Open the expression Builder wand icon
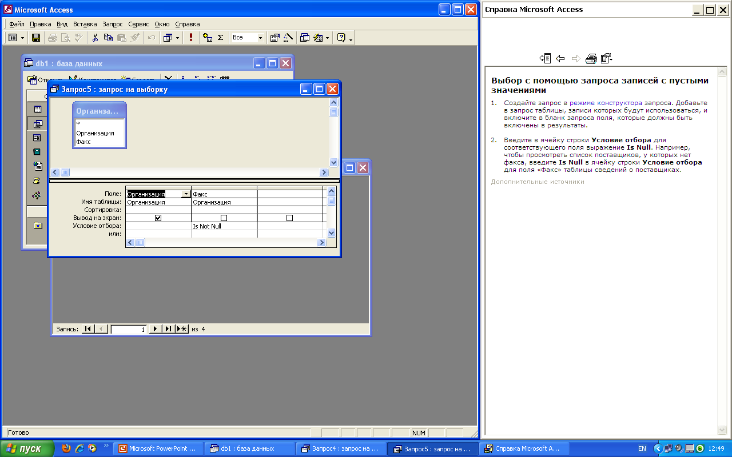732x457 pixels. tap(288, 38)
